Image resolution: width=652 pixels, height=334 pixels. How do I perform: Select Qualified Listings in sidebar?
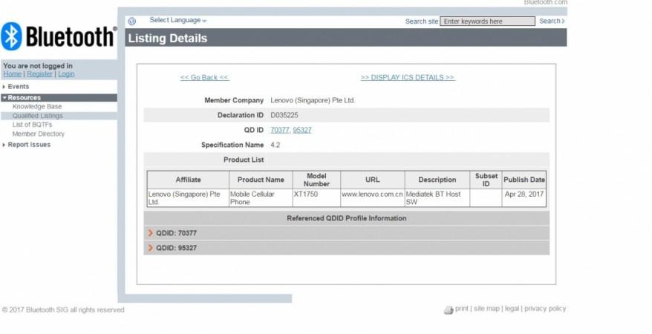pos(37,116)
